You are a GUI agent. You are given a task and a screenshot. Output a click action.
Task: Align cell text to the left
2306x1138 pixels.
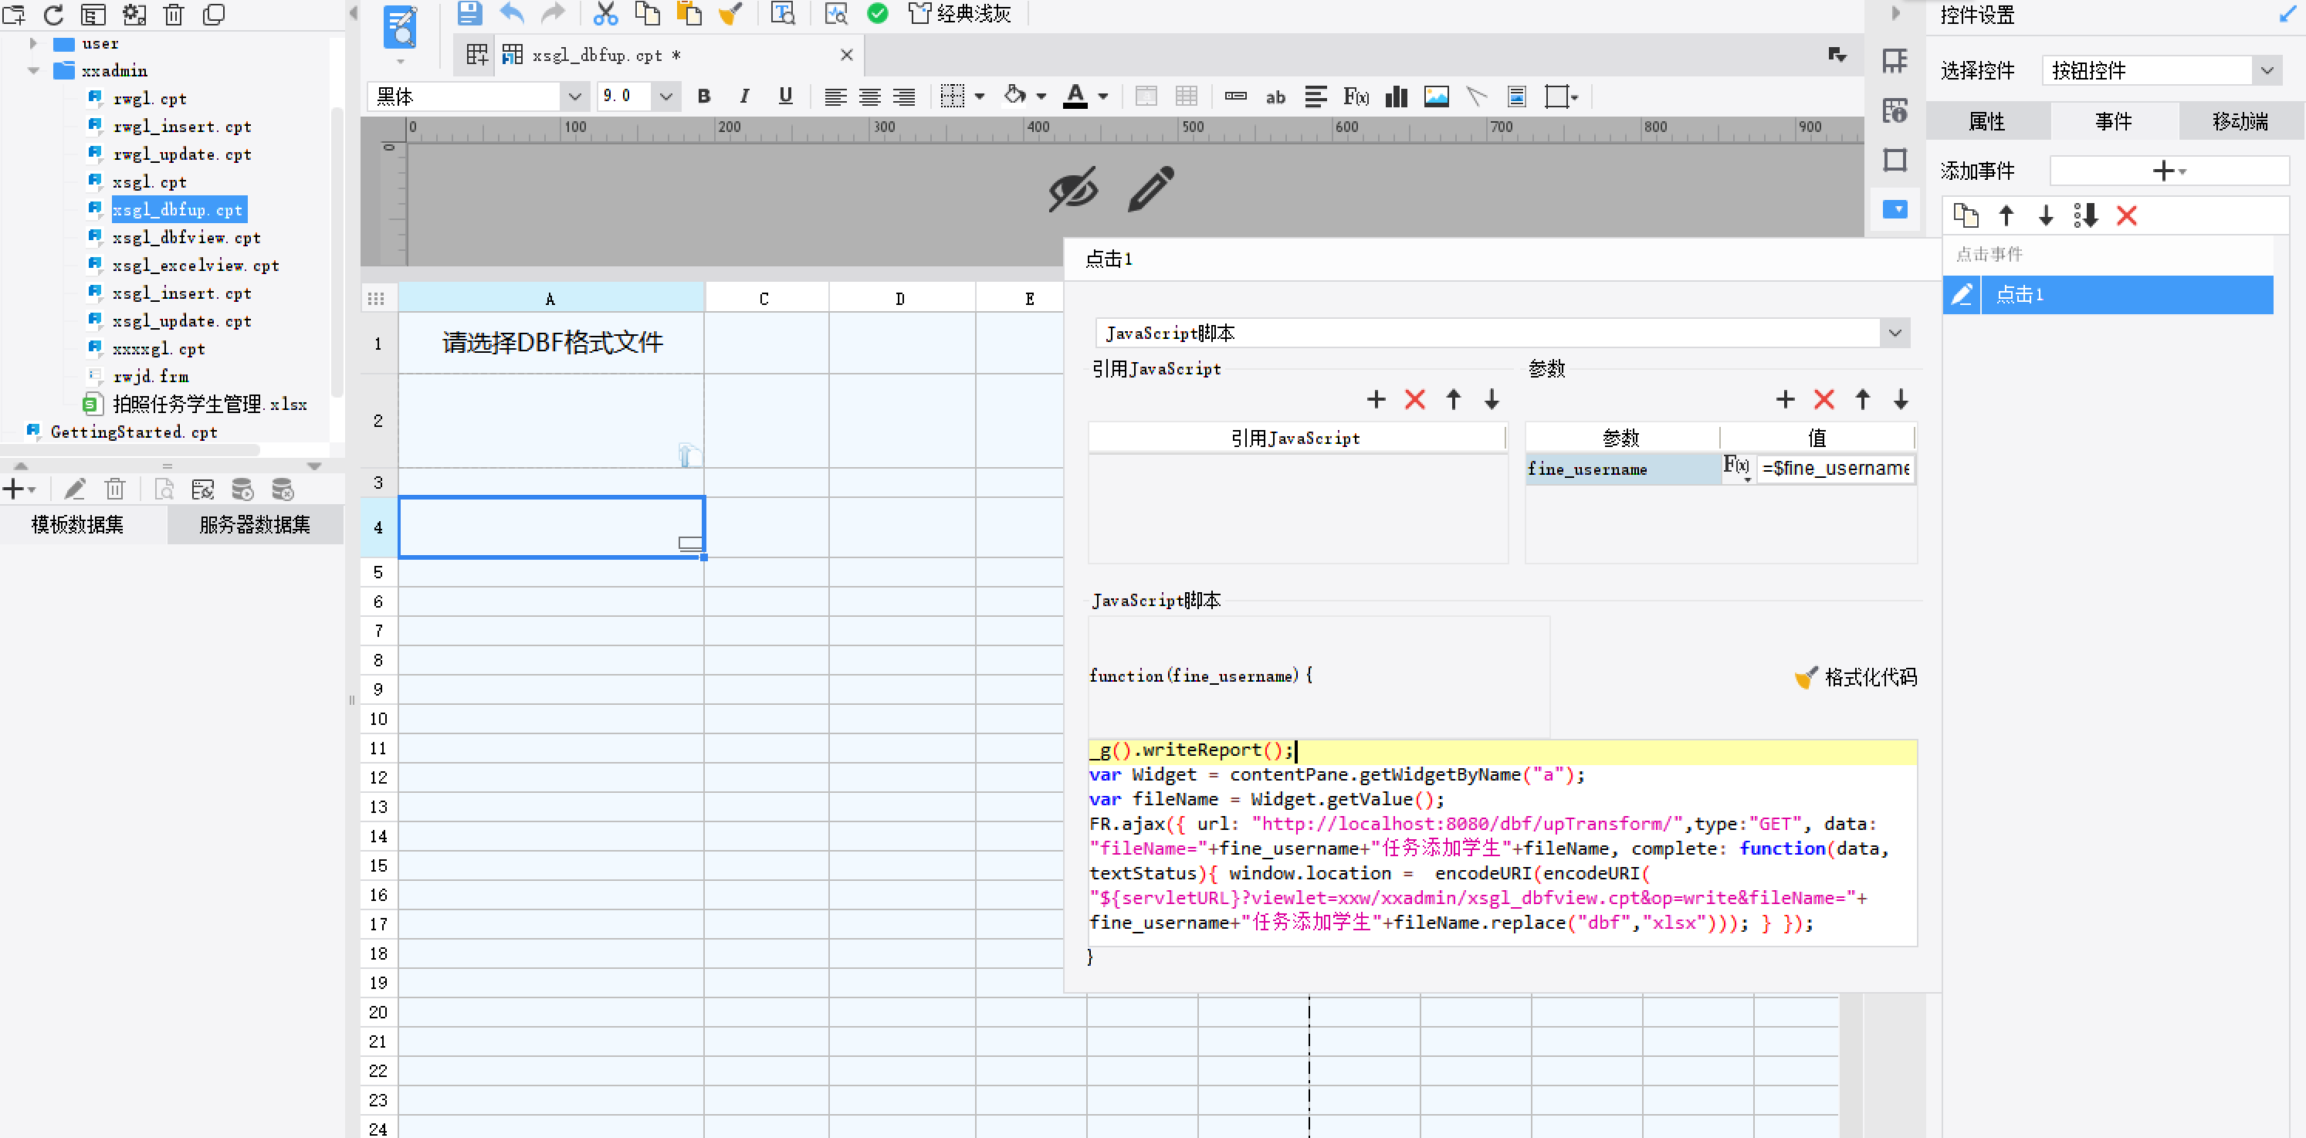[835, 97]
